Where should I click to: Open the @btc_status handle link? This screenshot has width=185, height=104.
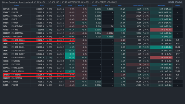pos(175,2)
